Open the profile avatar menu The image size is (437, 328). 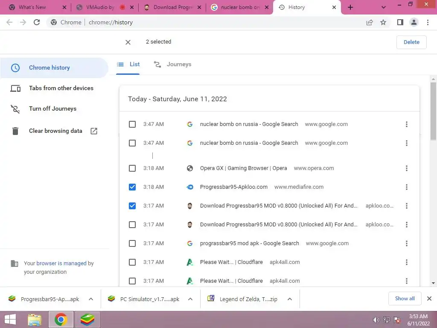[414, 22]
